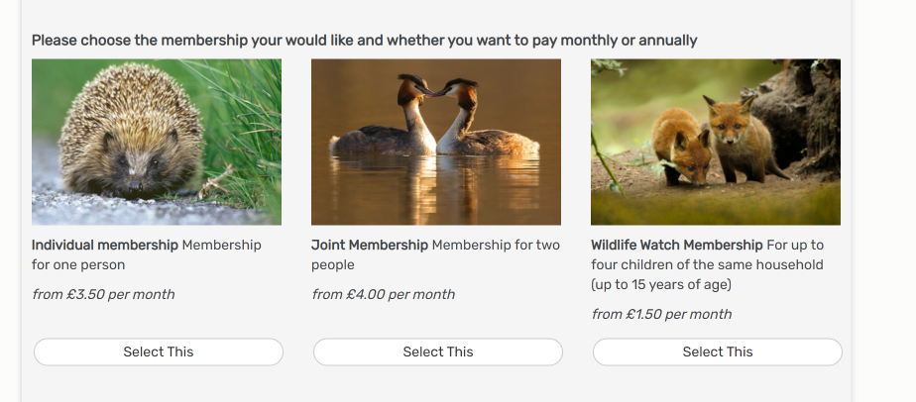This screenshot has height=402, width=916.
Task: Click the Please choose the membership instruction text
Action: [x=365, y=41]
